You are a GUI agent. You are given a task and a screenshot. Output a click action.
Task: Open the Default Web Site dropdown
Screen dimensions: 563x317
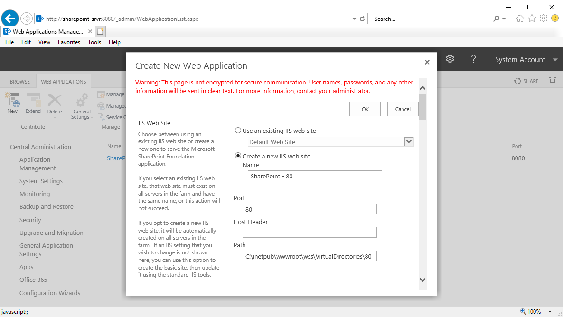pos(409,141)
